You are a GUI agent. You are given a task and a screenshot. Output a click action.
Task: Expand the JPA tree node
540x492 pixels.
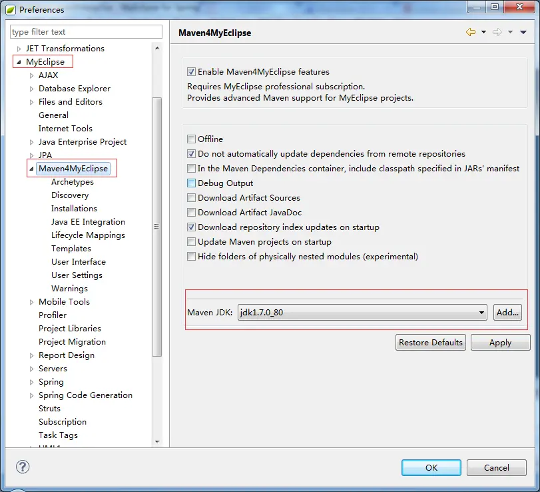click(32, 155)
